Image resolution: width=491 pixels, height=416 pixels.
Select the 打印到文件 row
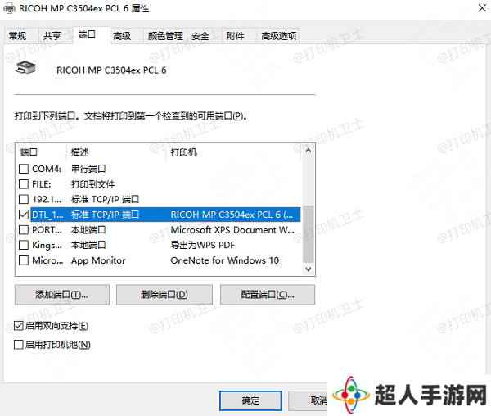click(x=93, y=184)
